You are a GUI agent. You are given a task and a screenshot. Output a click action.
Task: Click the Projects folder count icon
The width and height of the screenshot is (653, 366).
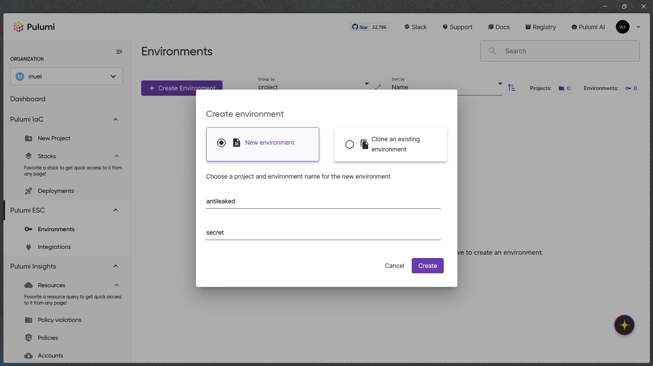pos(561,88)
